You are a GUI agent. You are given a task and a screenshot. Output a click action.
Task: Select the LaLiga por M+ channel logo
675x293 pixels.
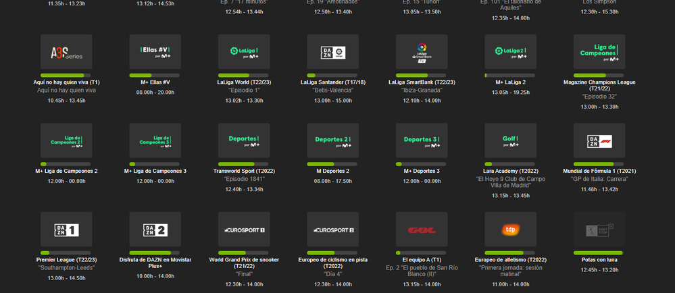click(x=244, y=51)
